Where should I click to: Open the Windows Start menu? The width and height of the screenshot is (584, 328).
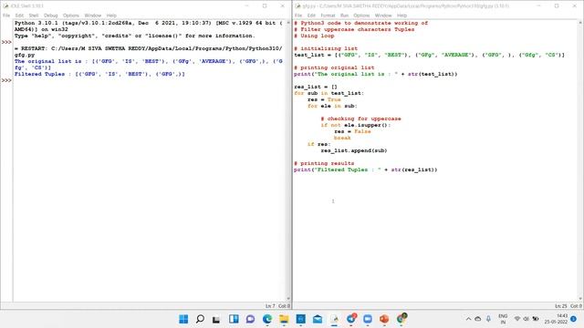coord(183,319)
